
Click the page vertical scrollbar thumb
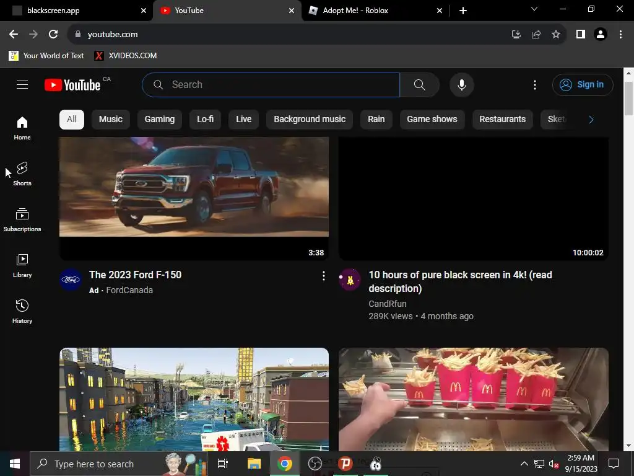[628, 99]
